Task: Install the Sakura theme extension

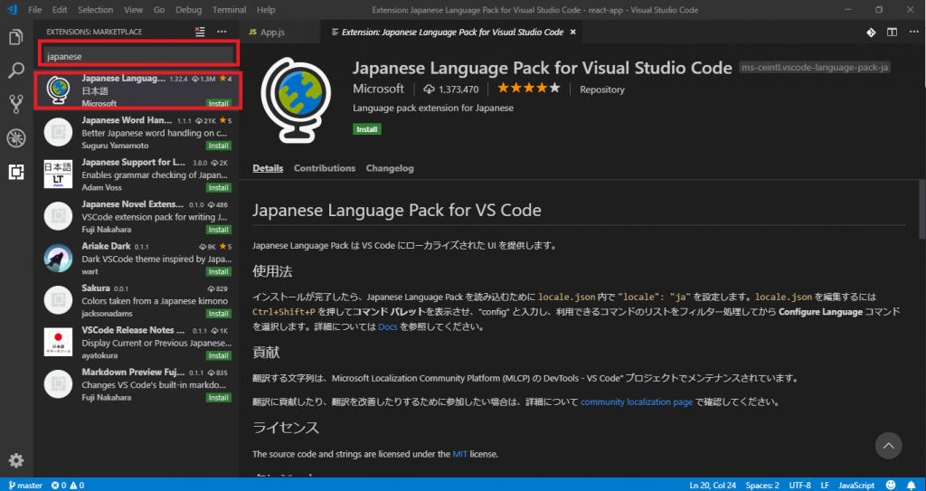Action: (219, 314)
